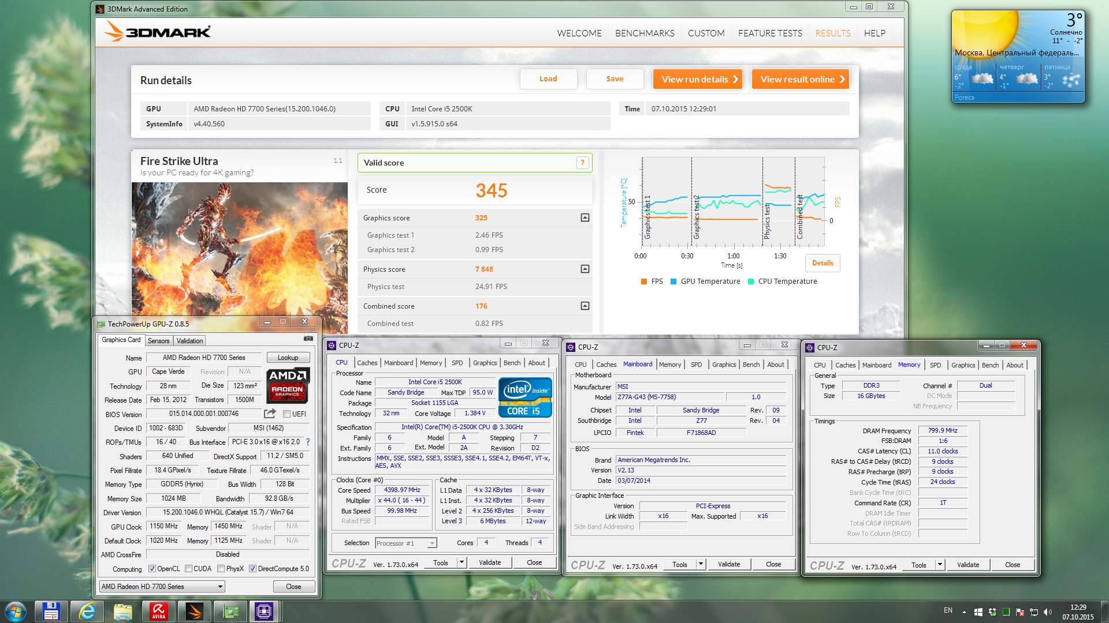Click View run details button

point(697,79)
